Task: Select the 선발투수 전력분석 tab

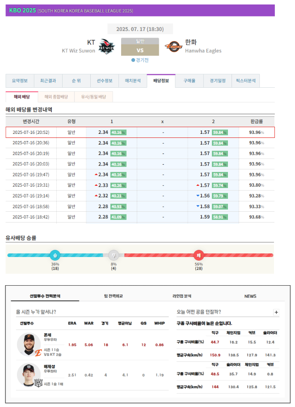Action: pyautogui.click(x=45, y=296)
